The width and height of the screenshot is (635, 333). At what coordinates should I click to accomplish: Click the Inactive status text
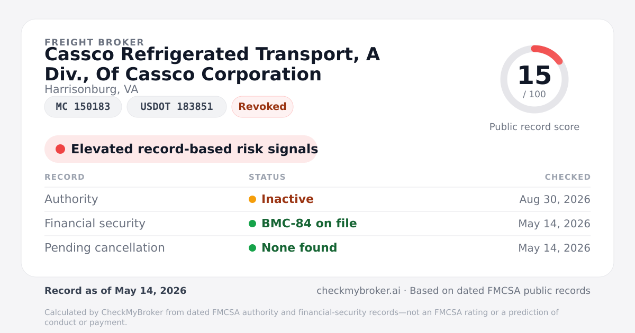pos(287,199)
